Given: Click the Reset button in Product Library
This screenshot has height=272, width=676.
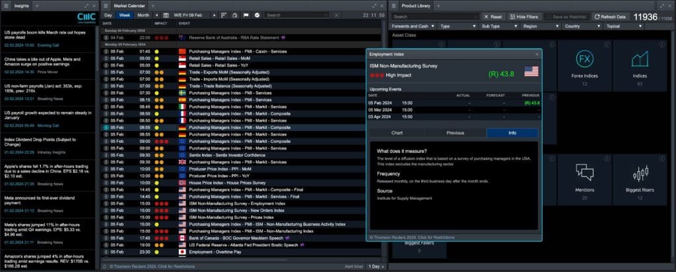Looking at the screenshot, I should (492, 16).
